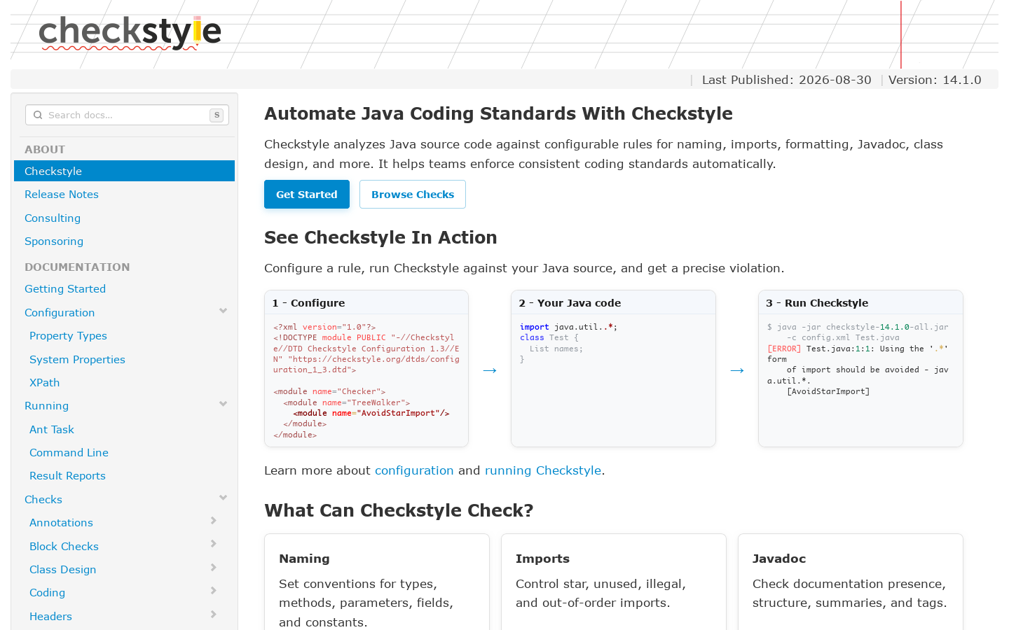Click the Checkstyle logo
Viewport: 1009px width, 630px height.
pos(130,33)
